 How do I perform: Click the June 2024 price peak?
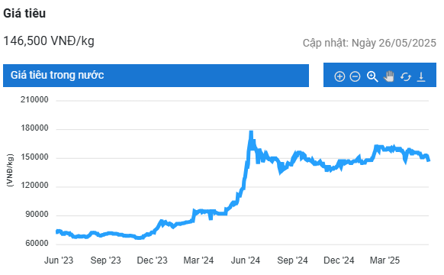point(251,133)
